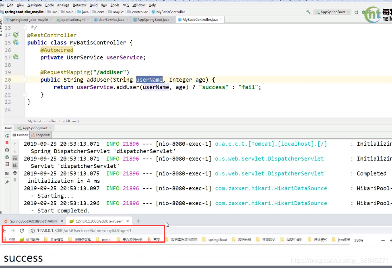Switch to the application.yml editor tab

(x=73, y=19)
